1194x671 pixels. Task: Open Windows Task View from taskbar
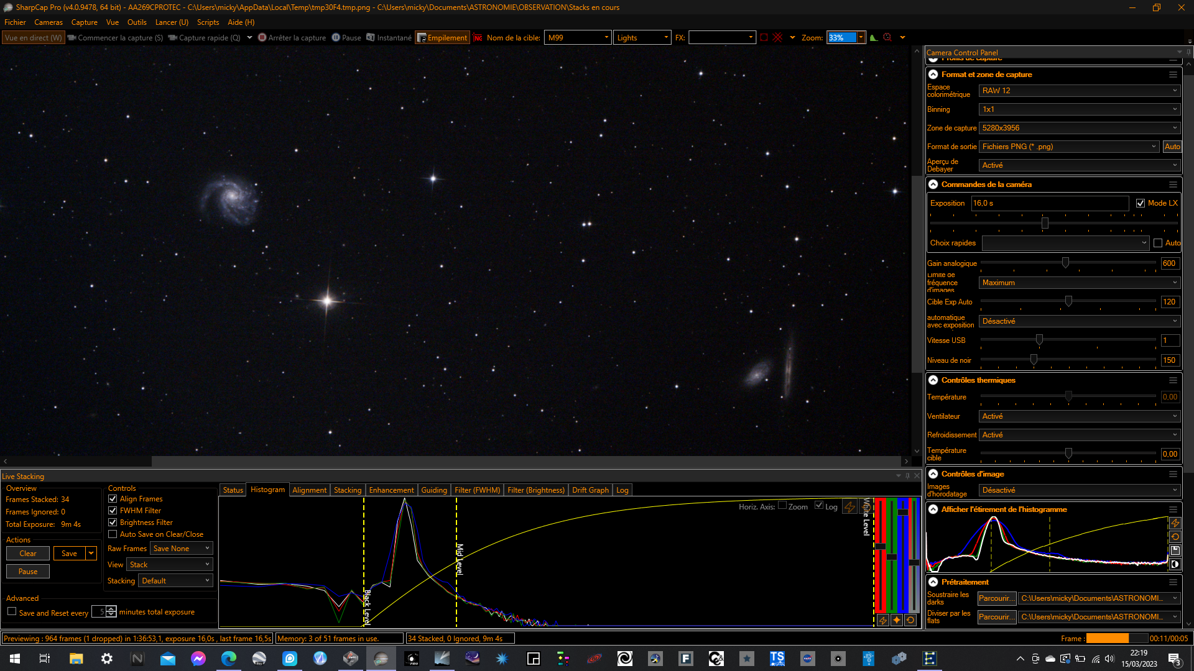coord(45,659)
